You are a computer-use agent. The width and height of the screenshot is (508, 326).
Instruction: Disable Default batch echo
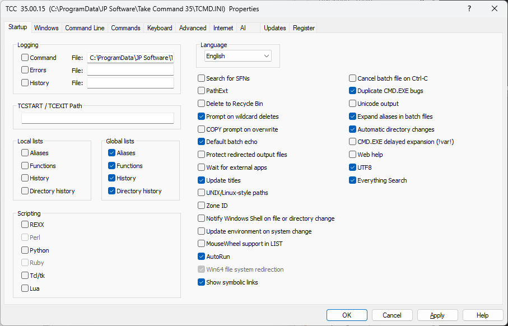[x=201, y=142]
